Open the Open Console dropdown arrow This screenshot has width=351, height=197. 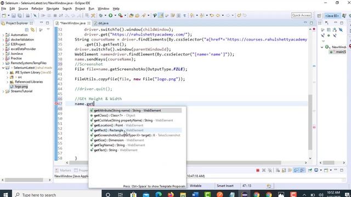(x=331, y=170)
